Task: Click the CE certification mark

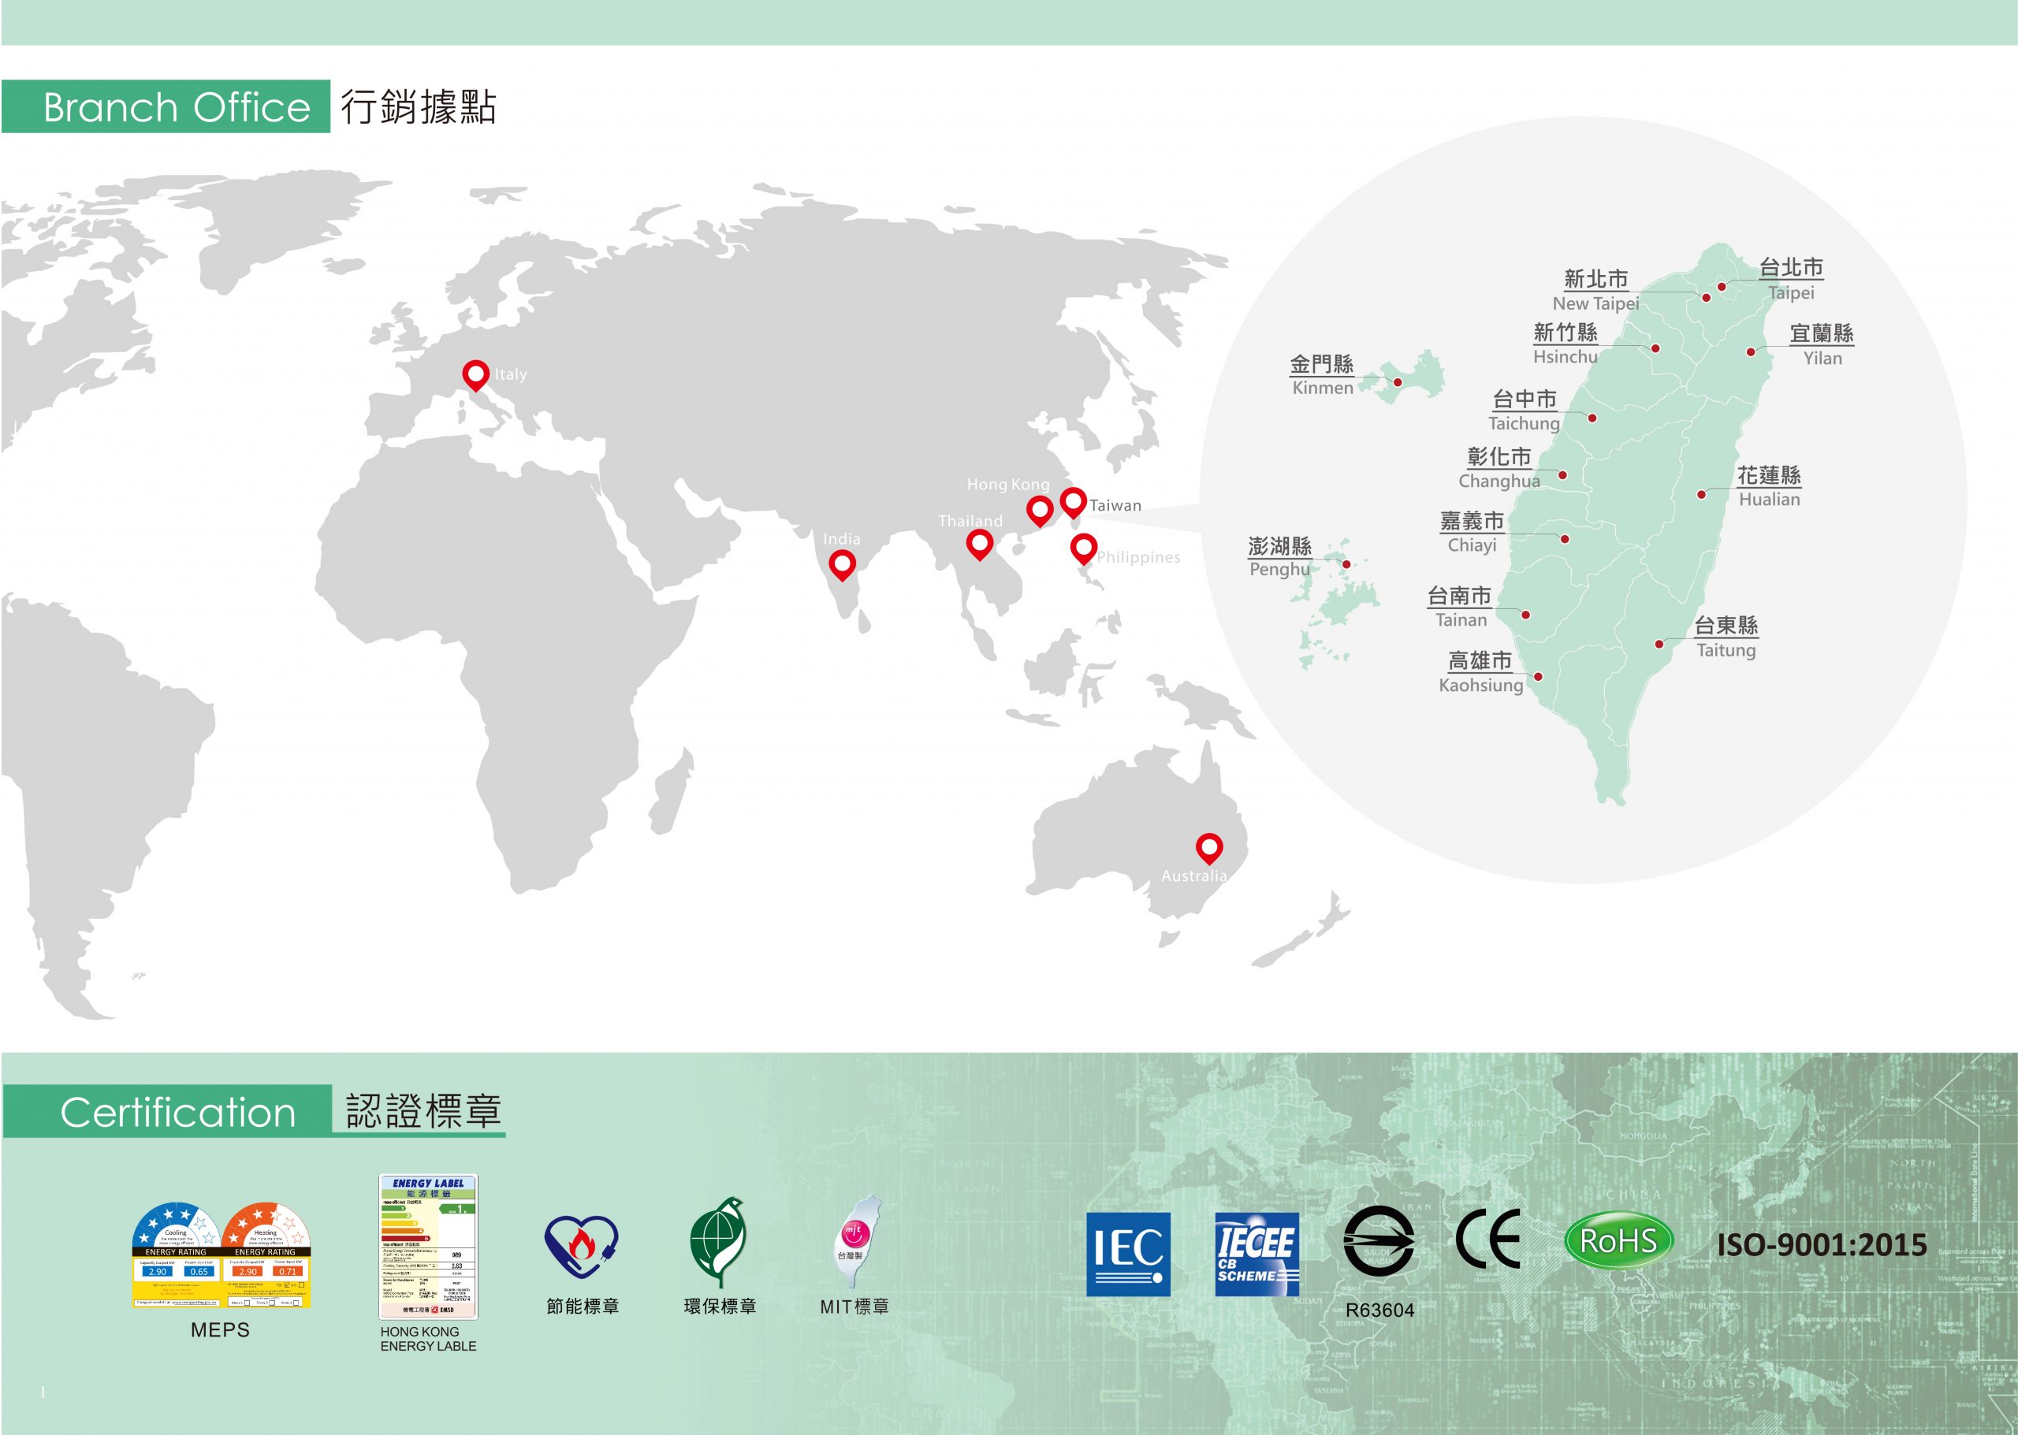Action: pos(1487,1238)
